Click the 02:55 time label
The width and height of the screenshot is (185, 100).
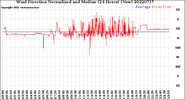tap(23, 95)
